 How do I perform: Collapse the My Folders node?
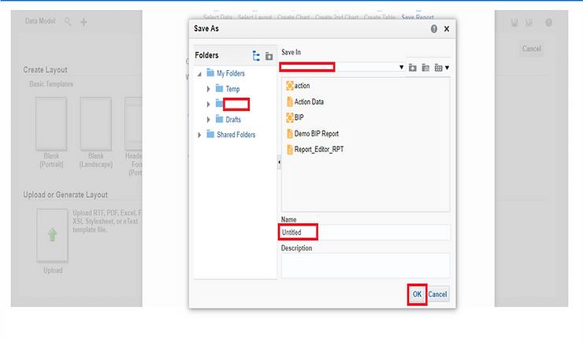pos(199,74)
